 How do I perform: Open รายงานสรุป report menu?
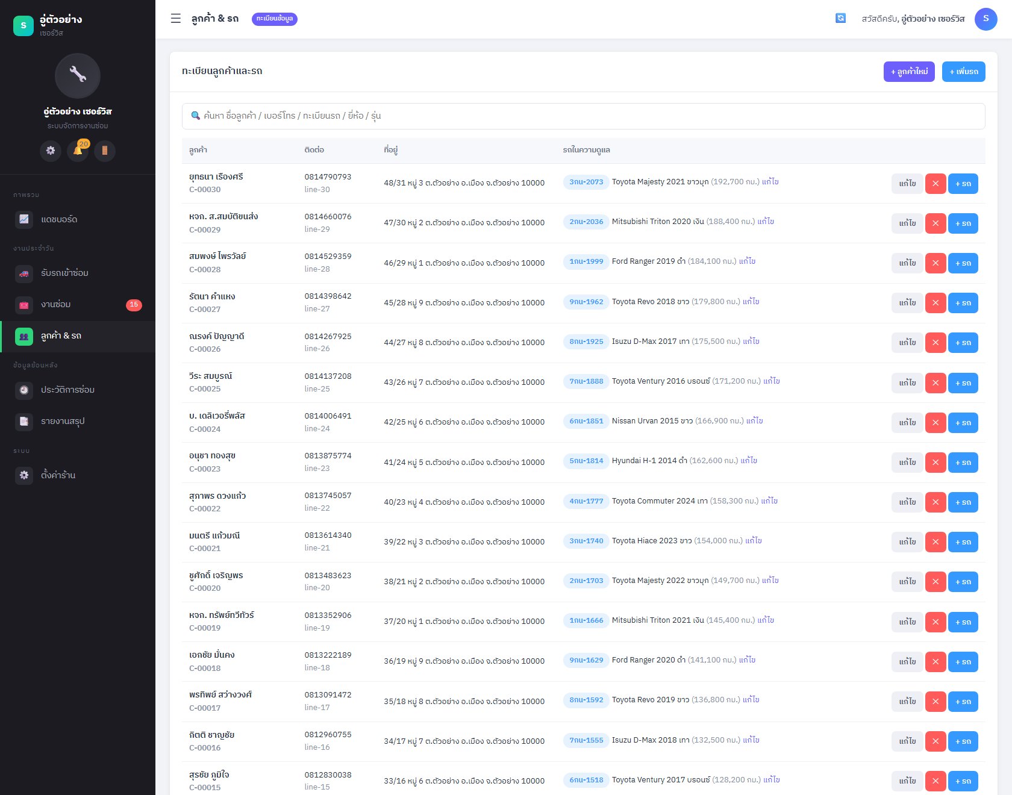click(78, 422)
